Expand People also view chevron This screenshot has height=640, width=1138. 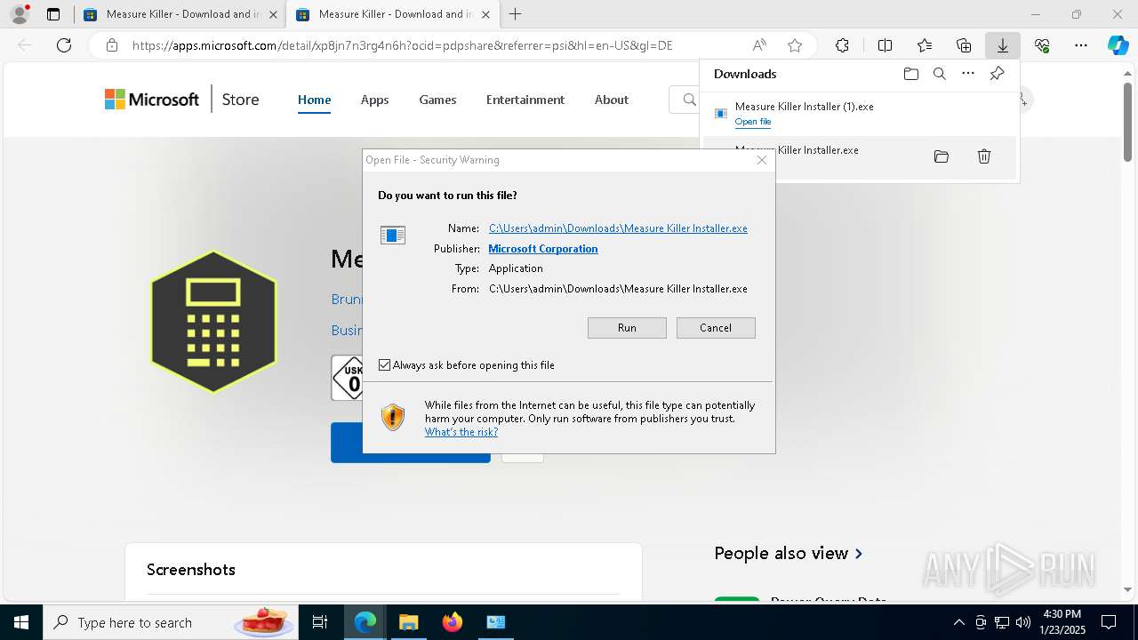coord(858,553)
